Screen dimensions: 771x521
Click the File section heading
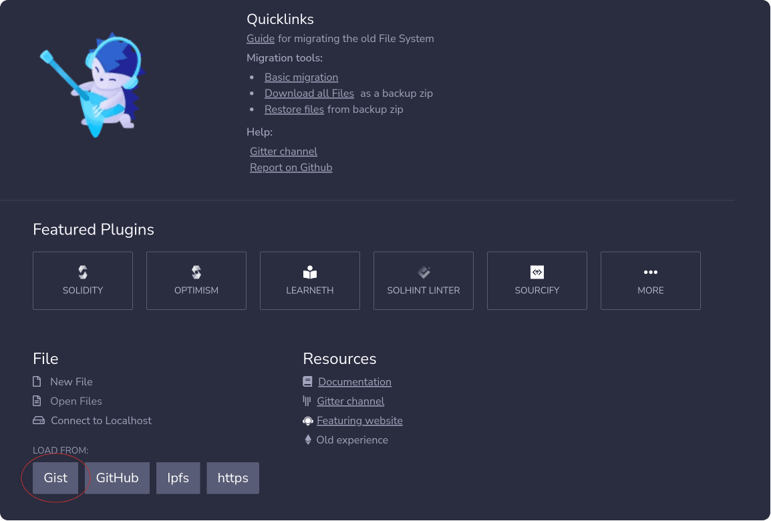tap(45, 359)
